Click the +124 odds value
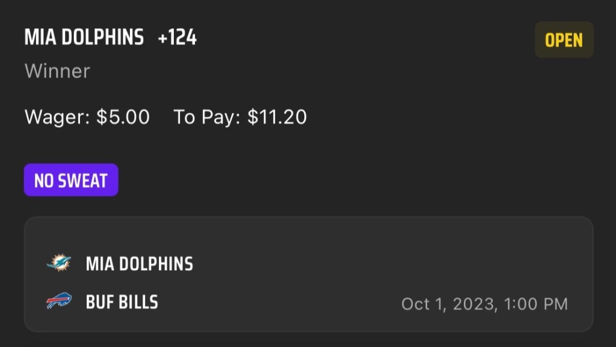This screenshot has height=347, width=616. [177, 38]
